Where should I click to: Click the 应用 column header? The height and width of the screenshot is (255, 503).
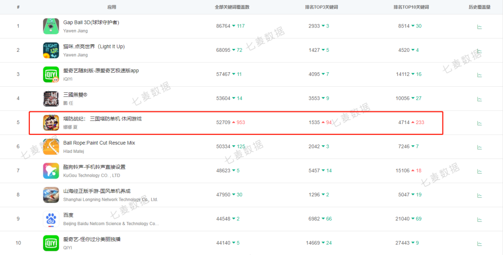point(112,7)
